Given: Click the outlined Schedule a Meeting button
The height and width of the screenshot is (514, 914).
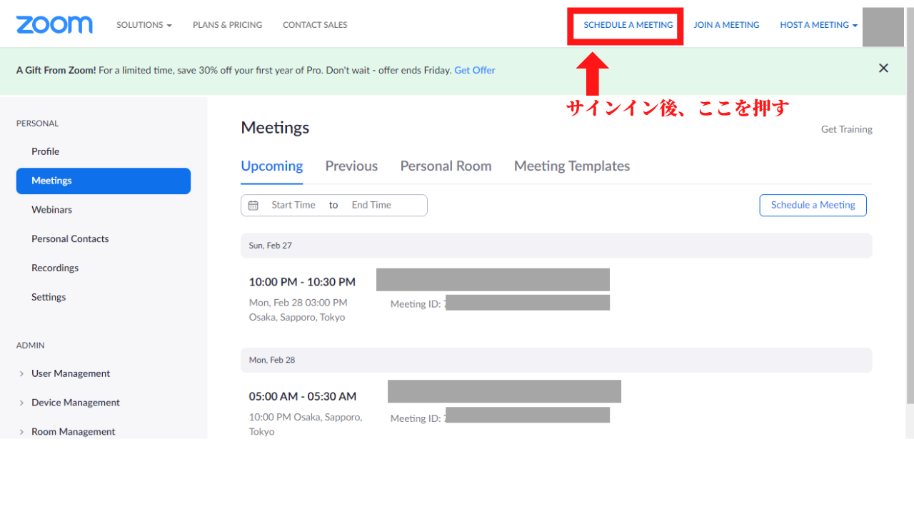Looking at the screenshot, I should pos(813,205).
